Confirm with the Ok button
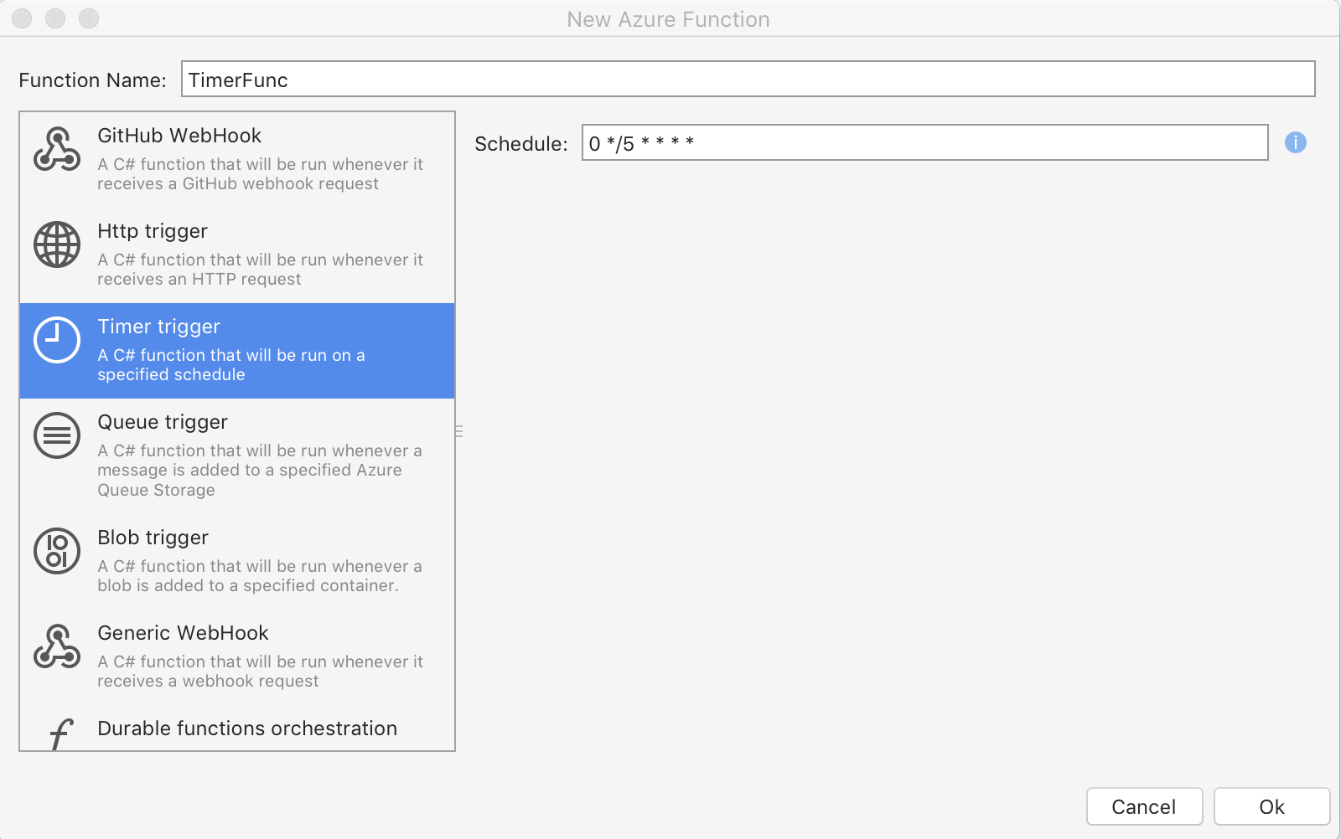This screenshot has width=1341, height=839. [x=1272, y=806]
